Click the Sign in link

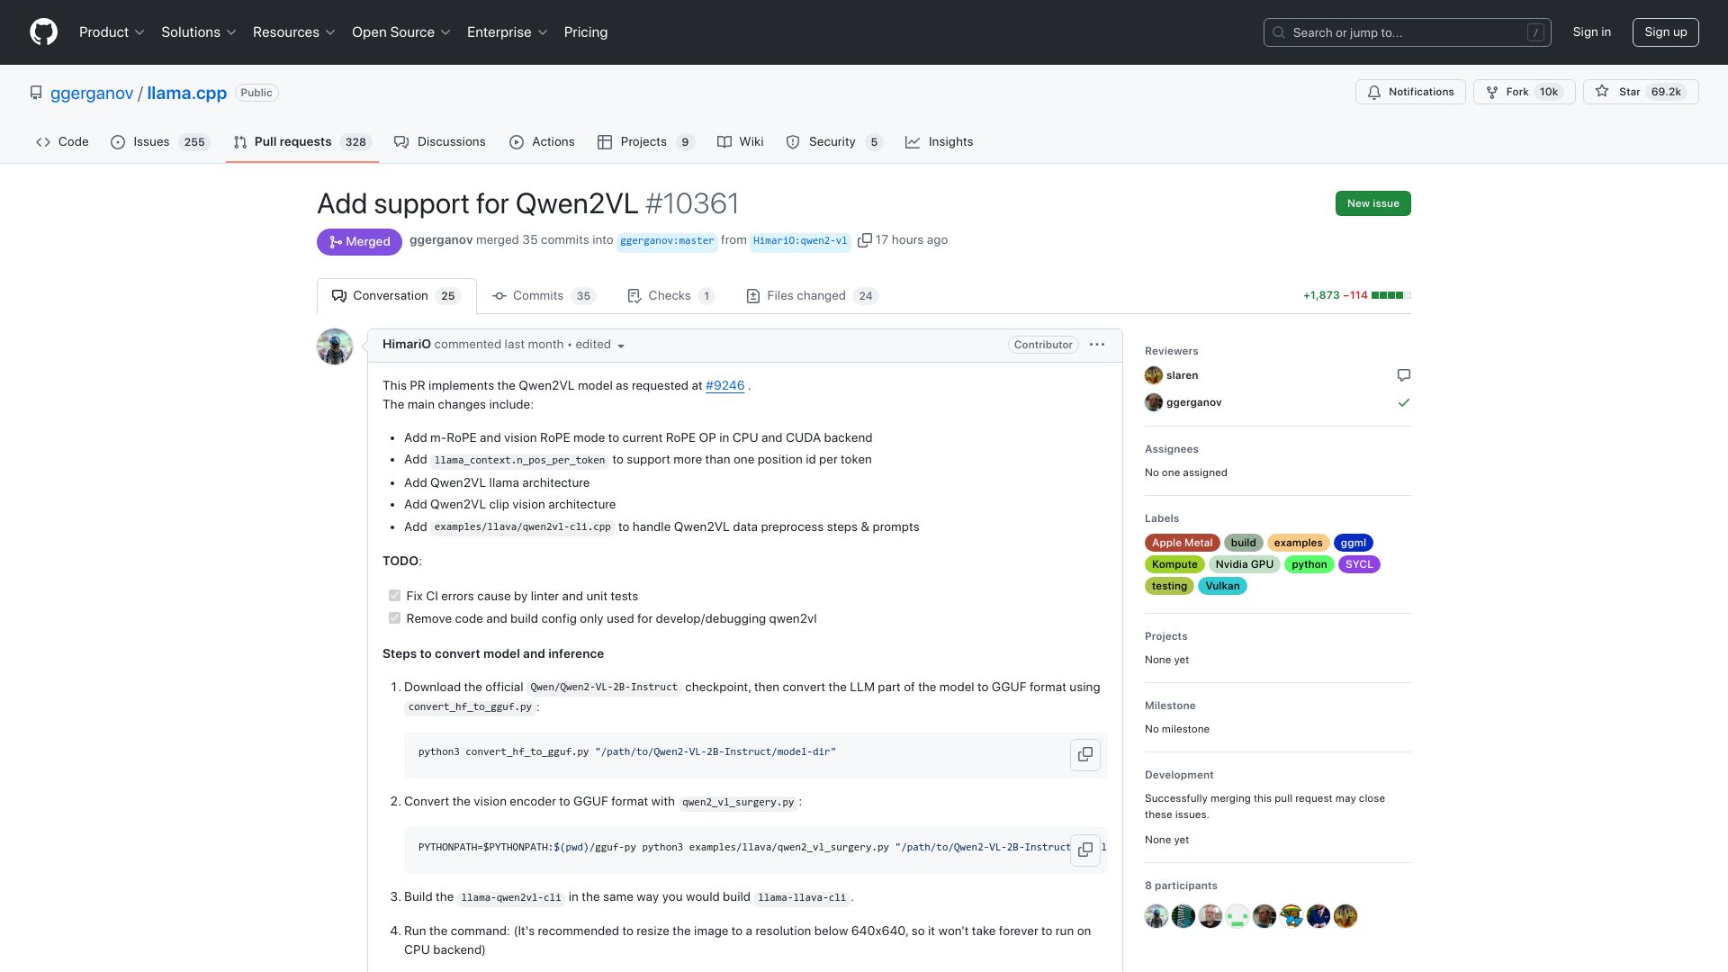pyautogui.click(x=1591, y=32)
